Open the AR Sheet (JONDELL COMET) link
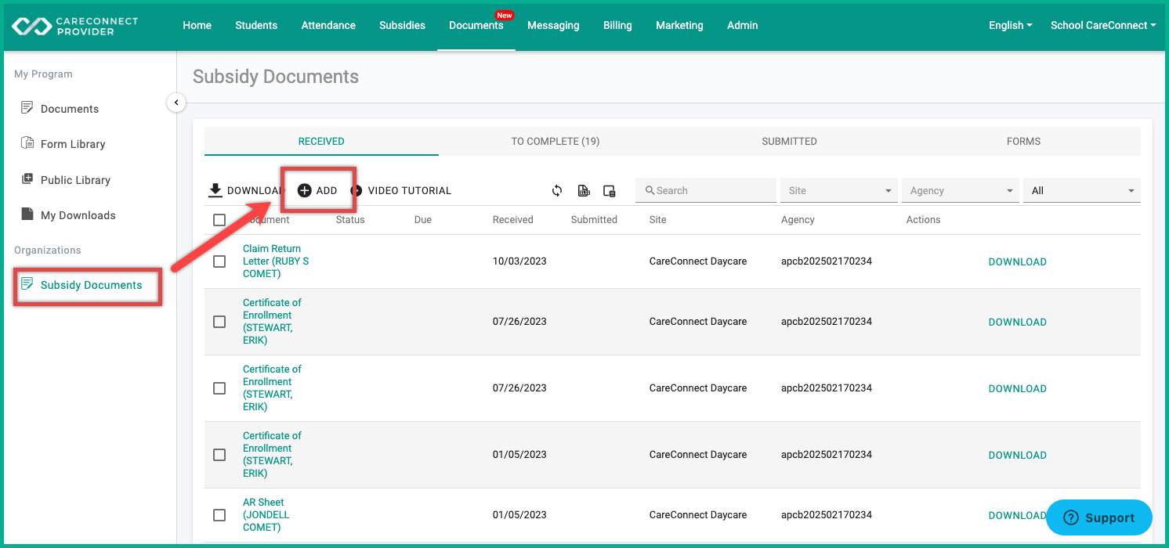This screenshot has height=548, width=1169. tap(266, 515)
